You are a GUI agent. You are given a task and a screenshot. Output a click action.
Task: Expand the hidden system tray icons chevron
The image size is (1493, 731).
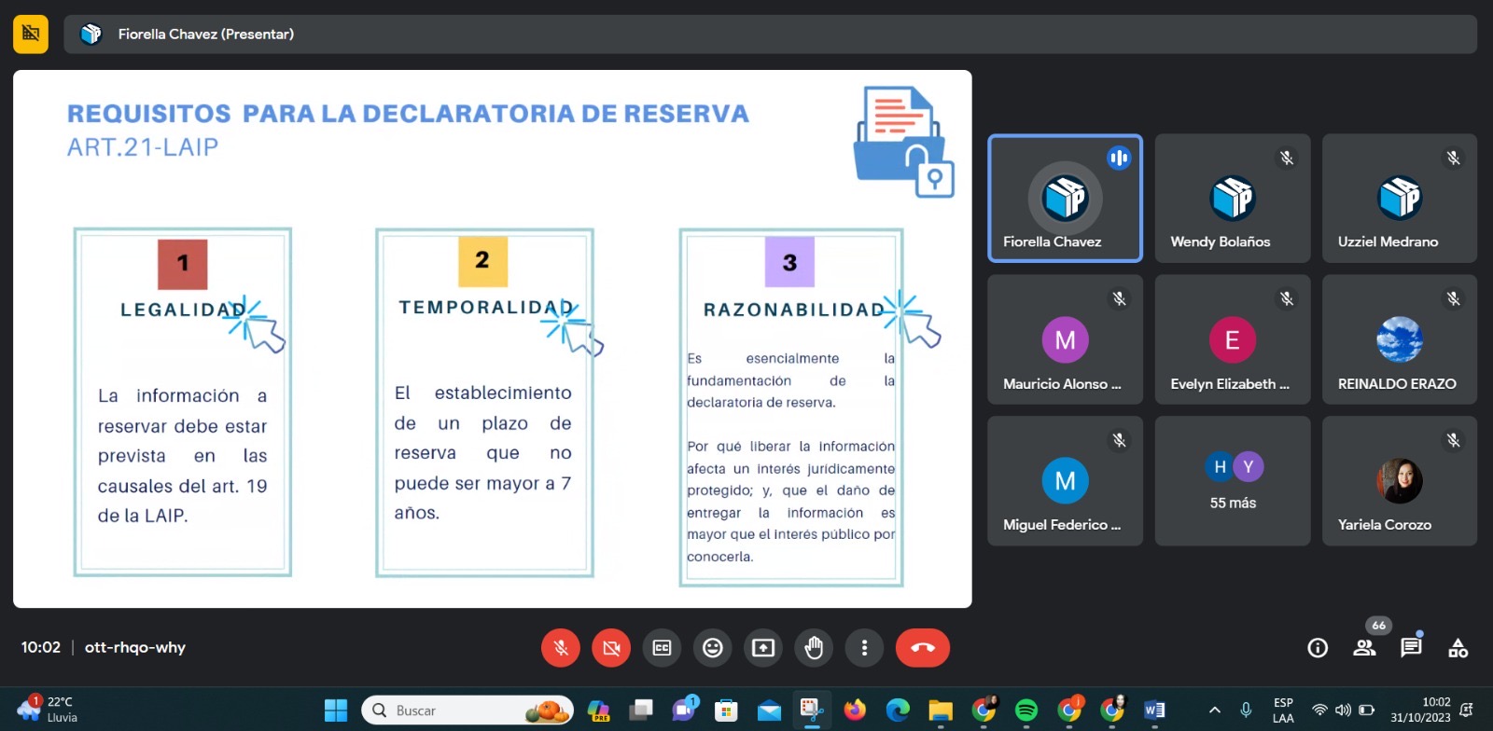click(1214, 710)
